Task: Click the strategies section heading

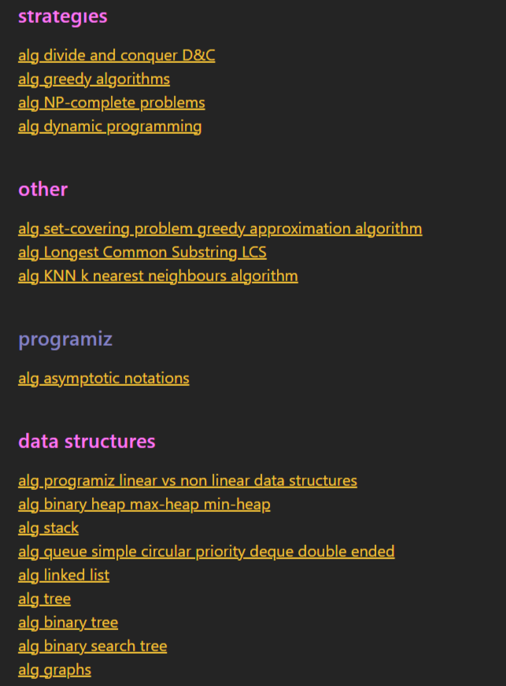Action: [62, 17]
